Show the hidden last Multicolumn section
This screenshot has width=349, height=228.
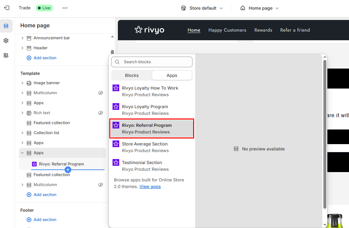tap(101, 185)
